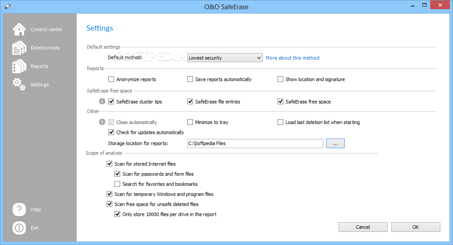Open the More about this method link
453x245 pixels.
(x=292, y=58)
